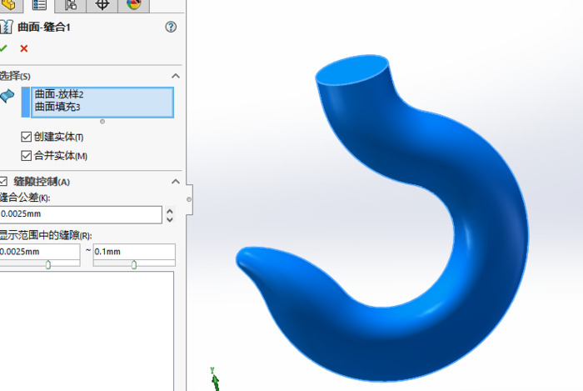Click the help question mark icon
The width and height of the screenshot is (583, 391).
coord(172,27)
